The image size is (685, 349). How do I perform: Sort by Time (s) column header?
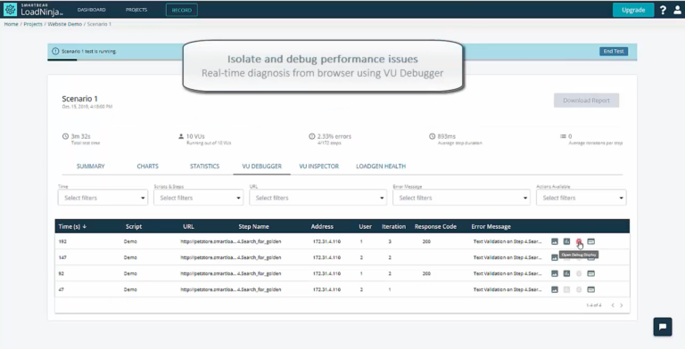click(72, 226)
